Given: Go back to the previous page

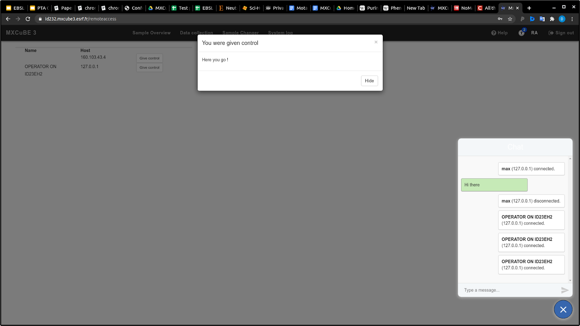Looking at the screenshot, I should 8,19.
